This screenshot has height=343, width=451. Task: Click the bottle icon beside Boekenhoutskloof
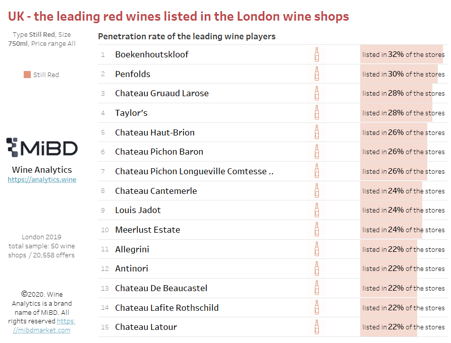click(x=317, y=54)
